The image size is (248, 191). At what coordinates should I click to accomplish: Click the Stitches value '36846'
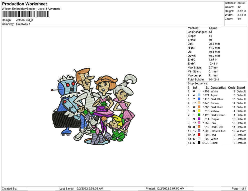[241, 3]
